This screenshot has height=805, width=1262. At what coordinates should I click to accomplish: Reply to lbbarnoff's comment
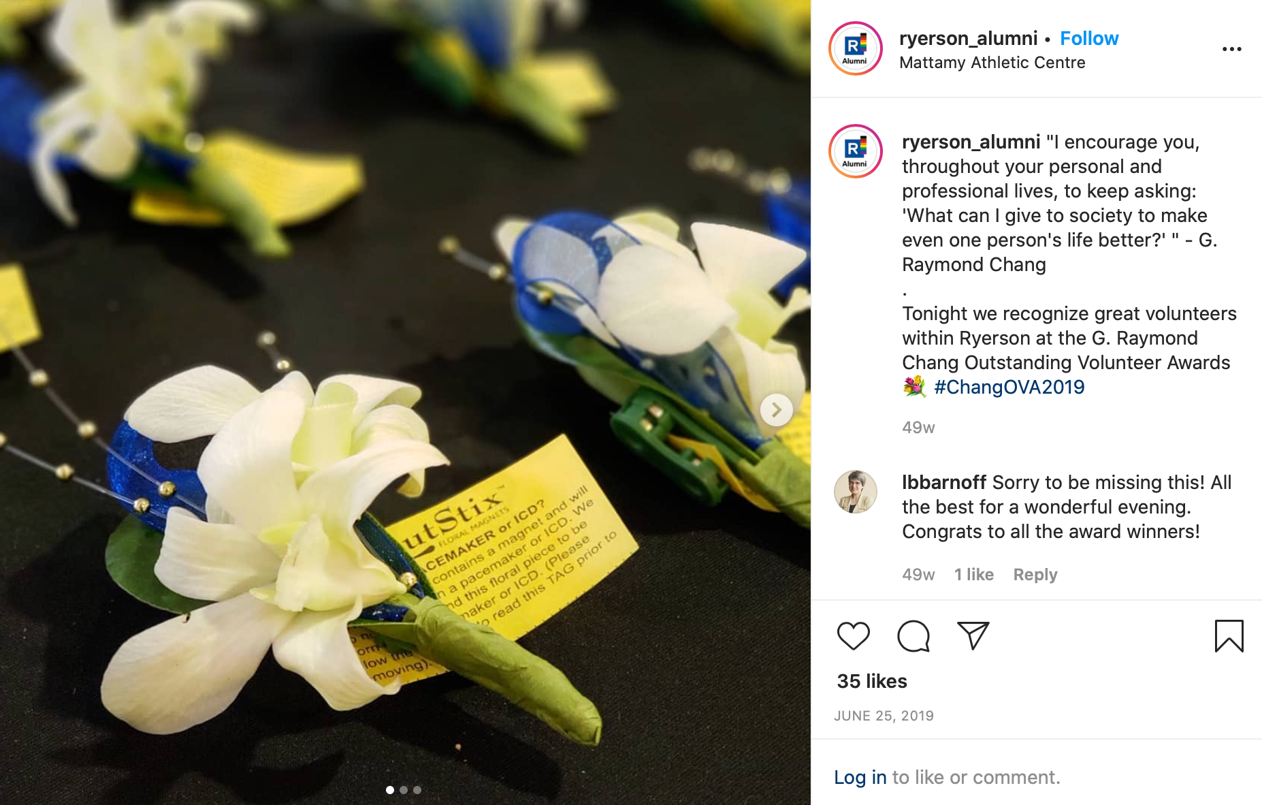(1035, 574)
